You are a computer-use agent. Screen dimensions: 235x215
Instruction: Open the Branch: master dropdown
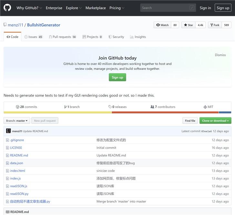click(17, 121)
